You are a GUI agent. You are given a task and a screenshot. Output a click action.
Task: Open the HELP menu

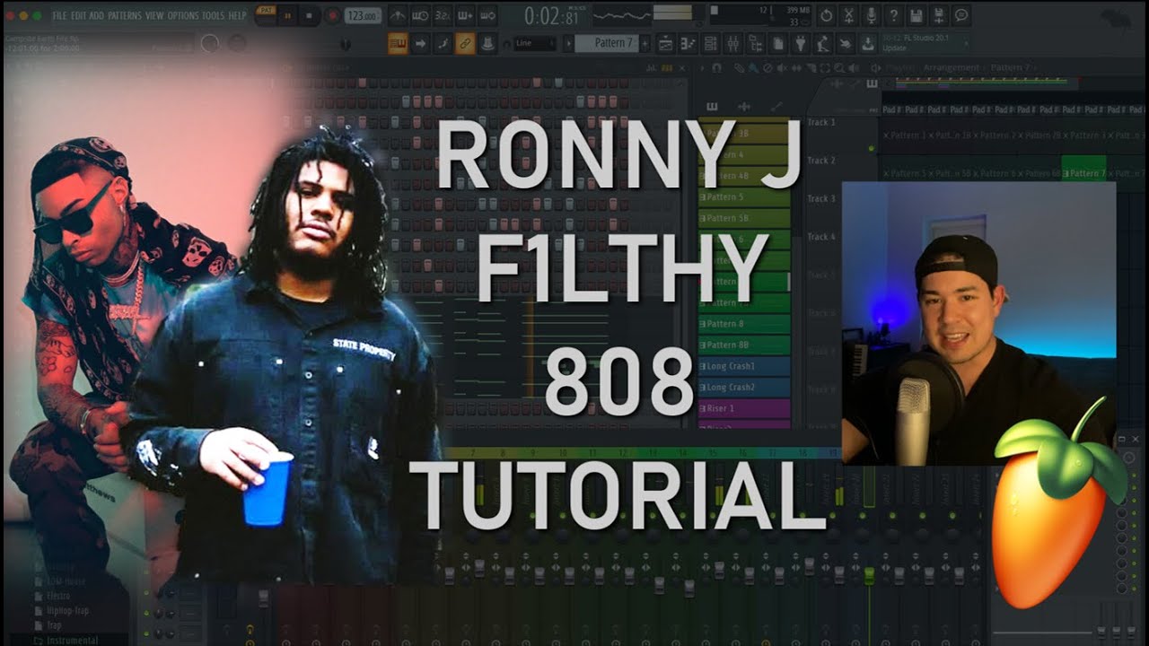[237, 16]
